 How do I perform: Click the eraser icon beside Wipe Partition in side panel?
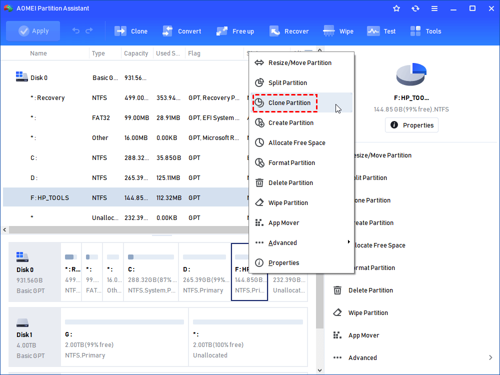click(337, 312)
